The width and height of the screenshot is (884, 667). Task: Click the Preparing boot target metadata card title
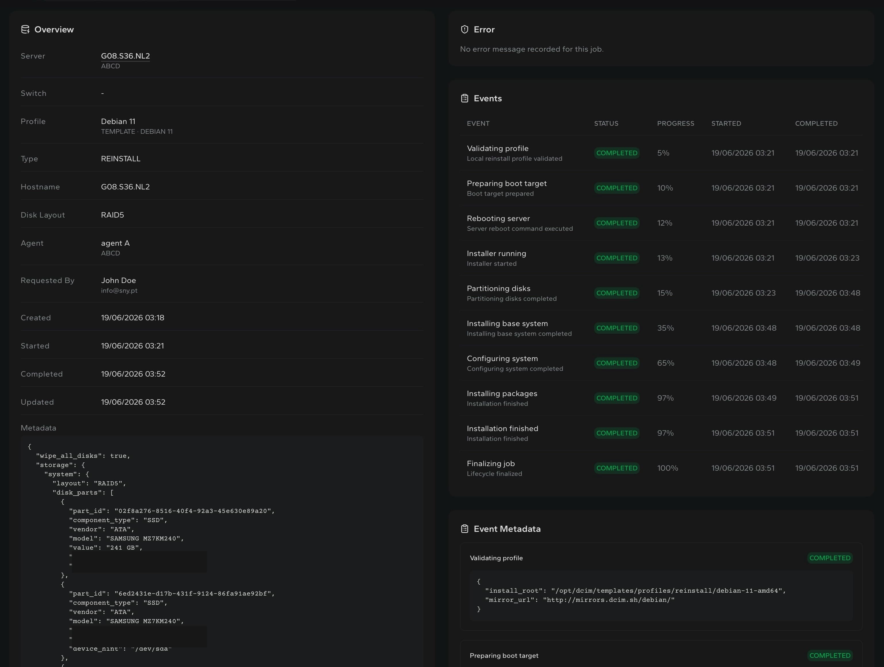tap(504, 656)
